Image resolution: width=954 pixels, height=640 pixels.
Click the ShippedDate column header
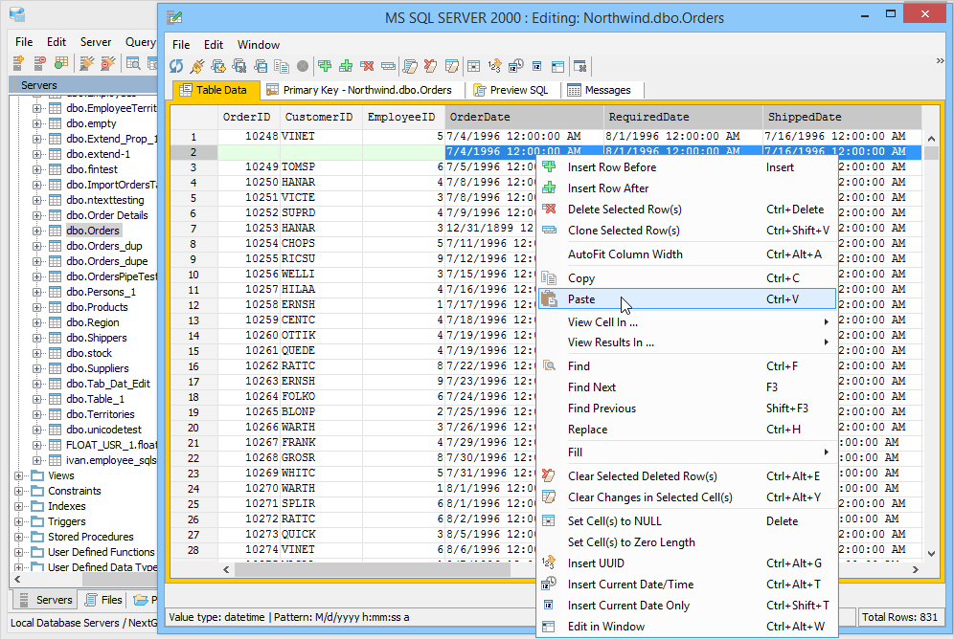842,117
